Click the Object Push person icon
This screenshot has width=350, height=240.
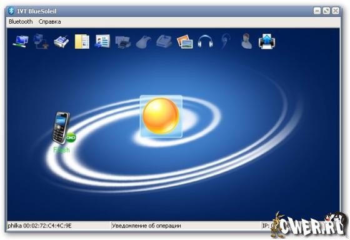click(247, 41)
